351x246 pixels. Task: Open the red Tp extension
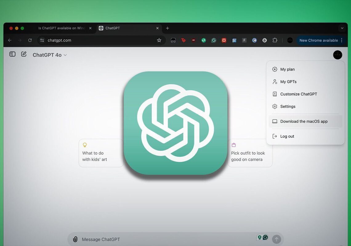[x=183, y=40]
